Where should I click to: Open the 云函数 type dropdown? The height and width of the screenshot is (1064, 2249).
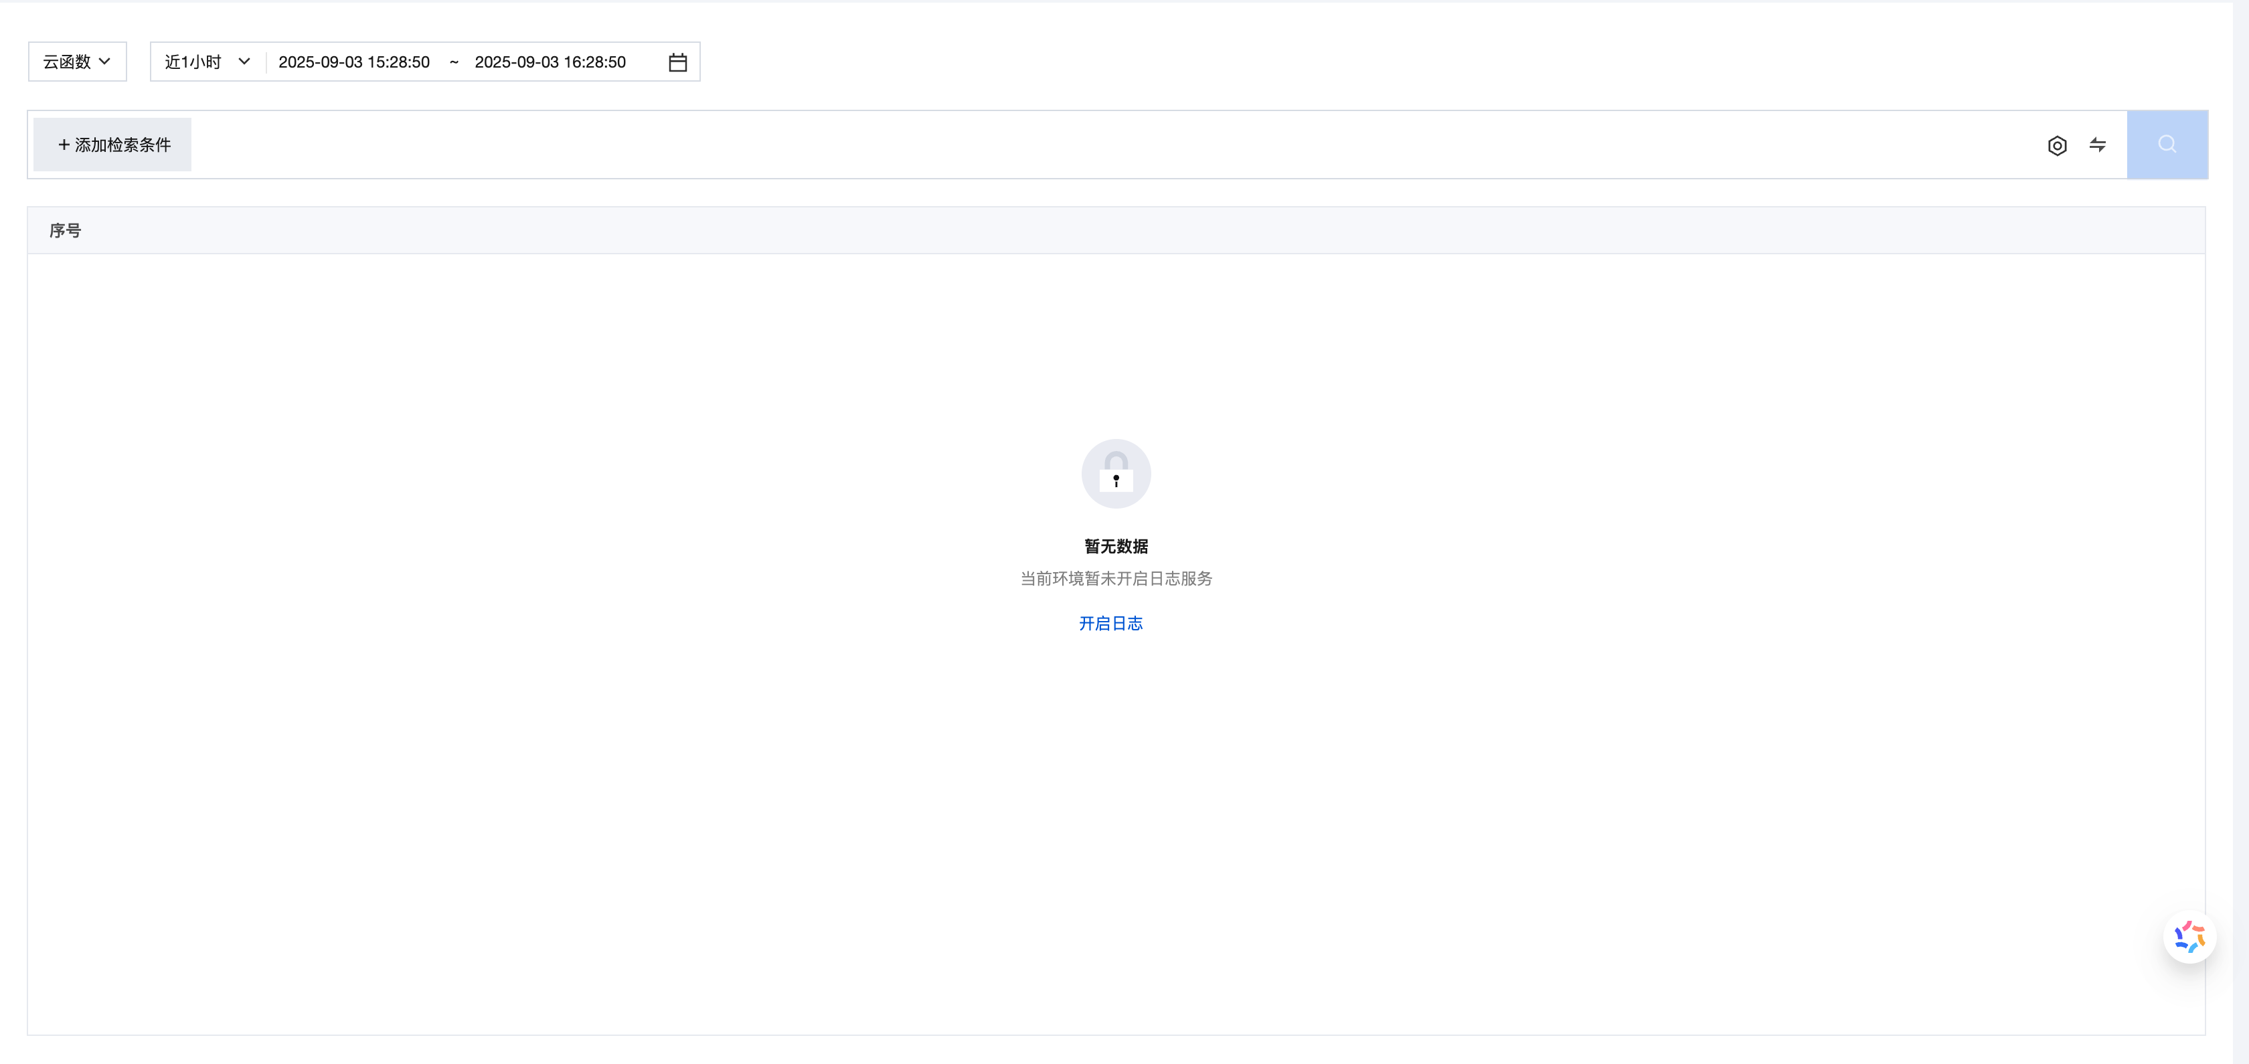point(77,62)
